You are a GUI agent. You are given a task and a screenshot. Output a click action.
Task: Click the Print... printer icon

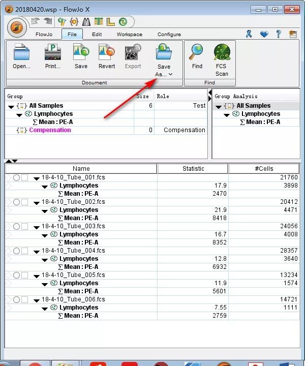[x=53, y=52]
